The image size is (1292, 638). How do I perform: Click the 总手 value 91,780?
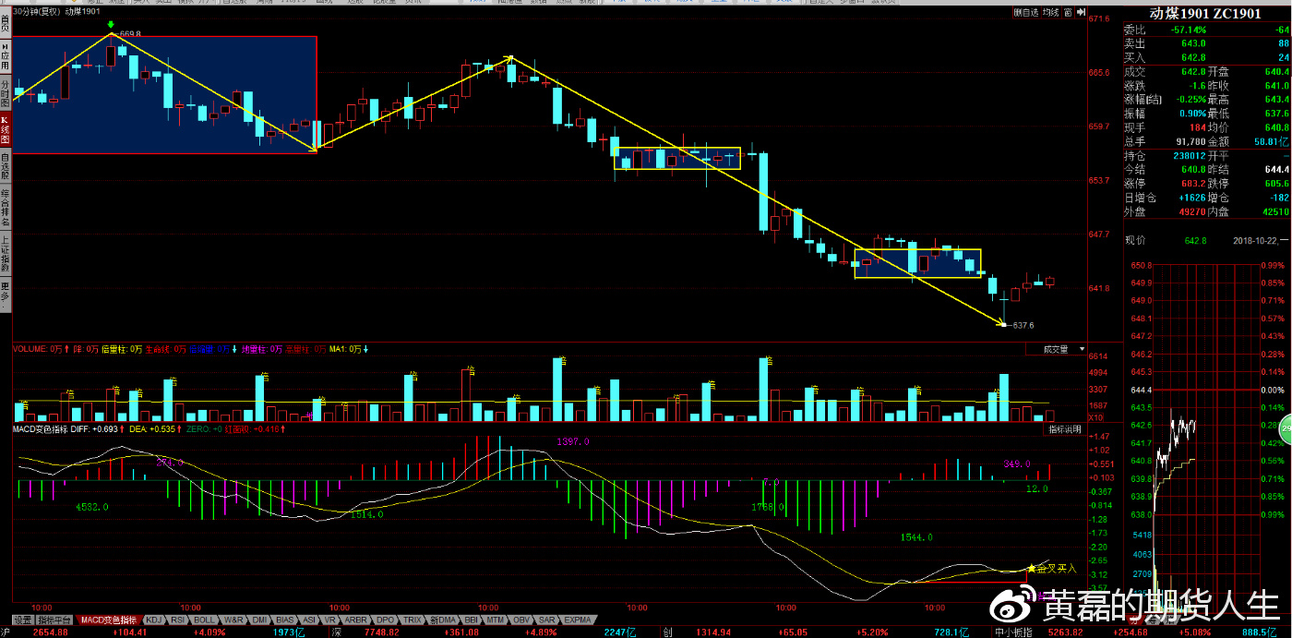pyautogui.click(x=1190, y=141)
